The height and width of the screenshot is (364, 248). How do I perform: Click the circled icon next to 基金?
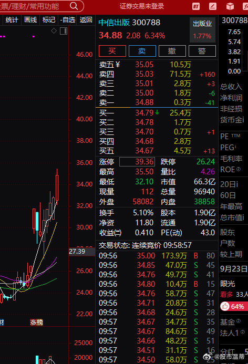[x=239, y=321]
